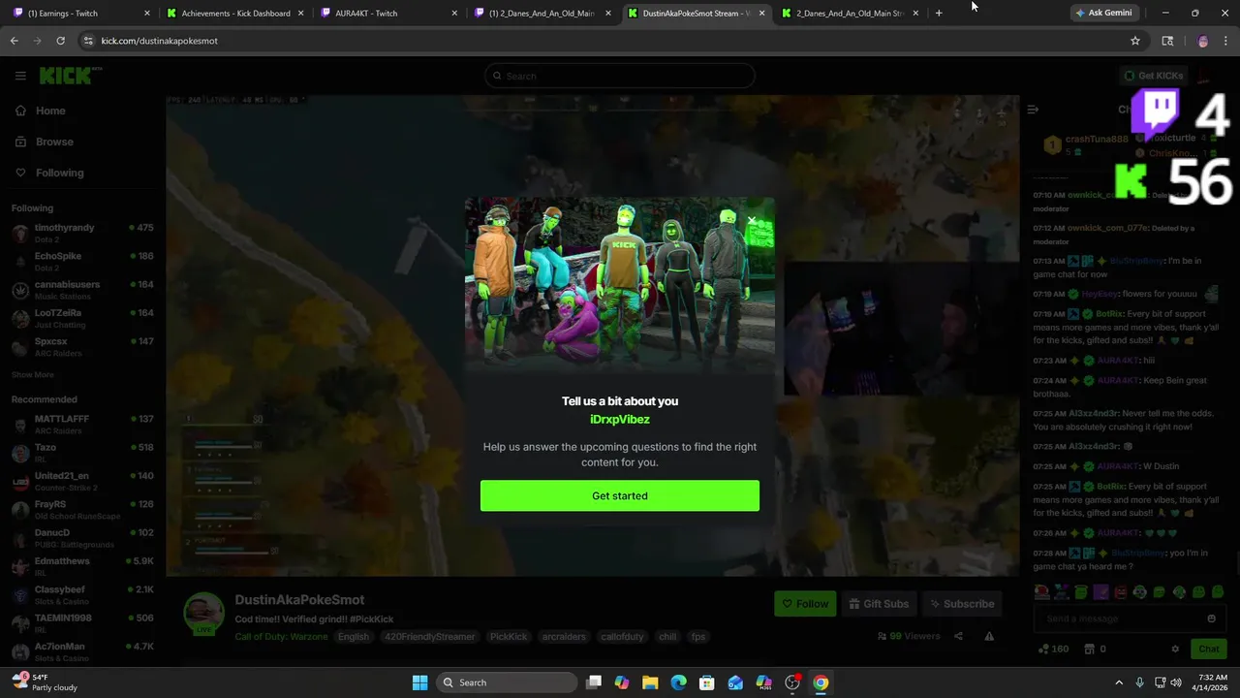Open the chat shop icon
Screen dimensions: 1240x698
click(1089, 649)
